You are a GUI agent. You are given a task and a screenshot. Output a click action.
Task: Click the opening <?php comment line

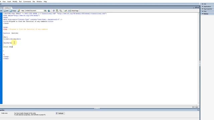(25, 29)
